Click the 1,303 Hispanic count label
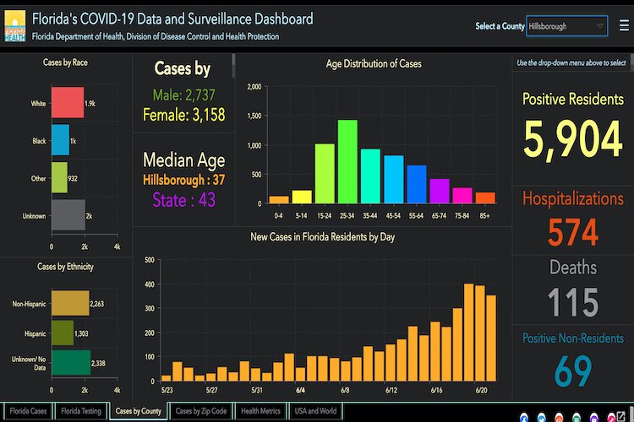 (81, 333)
